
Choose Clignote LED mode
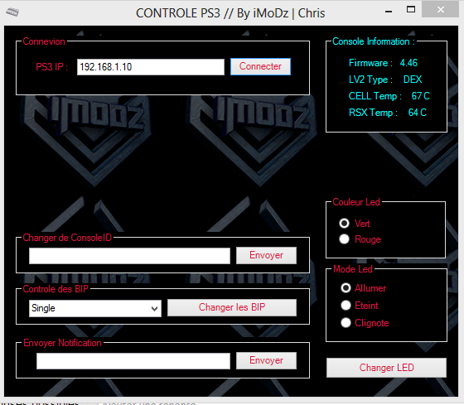pyautogui.click(x=346, y=323)
